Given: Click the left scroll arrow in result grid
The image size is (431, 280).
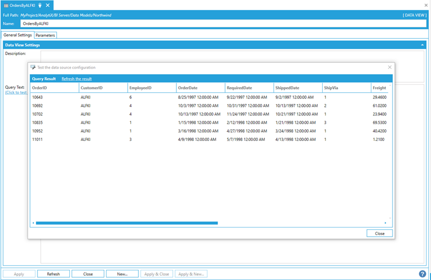Looking at the screenshot, I should [33, 223].
